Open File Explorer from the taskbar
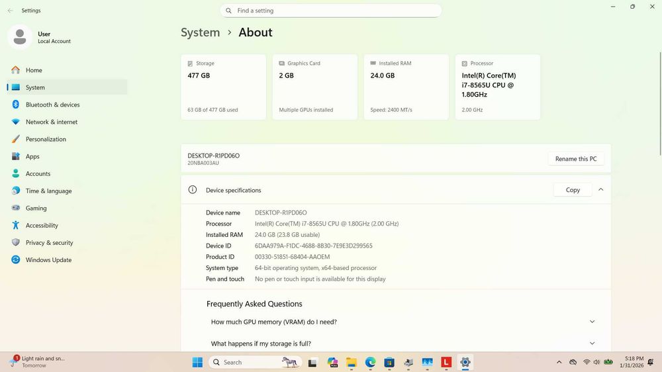Viewport: 662px width, 372px height. click(352, 362)
